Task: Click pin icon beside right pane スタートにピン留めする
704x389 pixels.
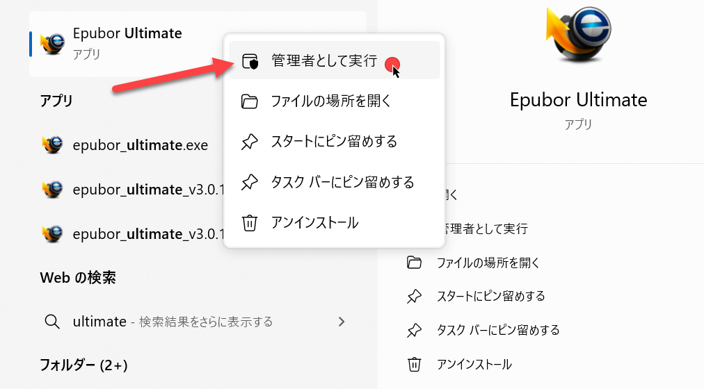Action: tap(414, 296)
